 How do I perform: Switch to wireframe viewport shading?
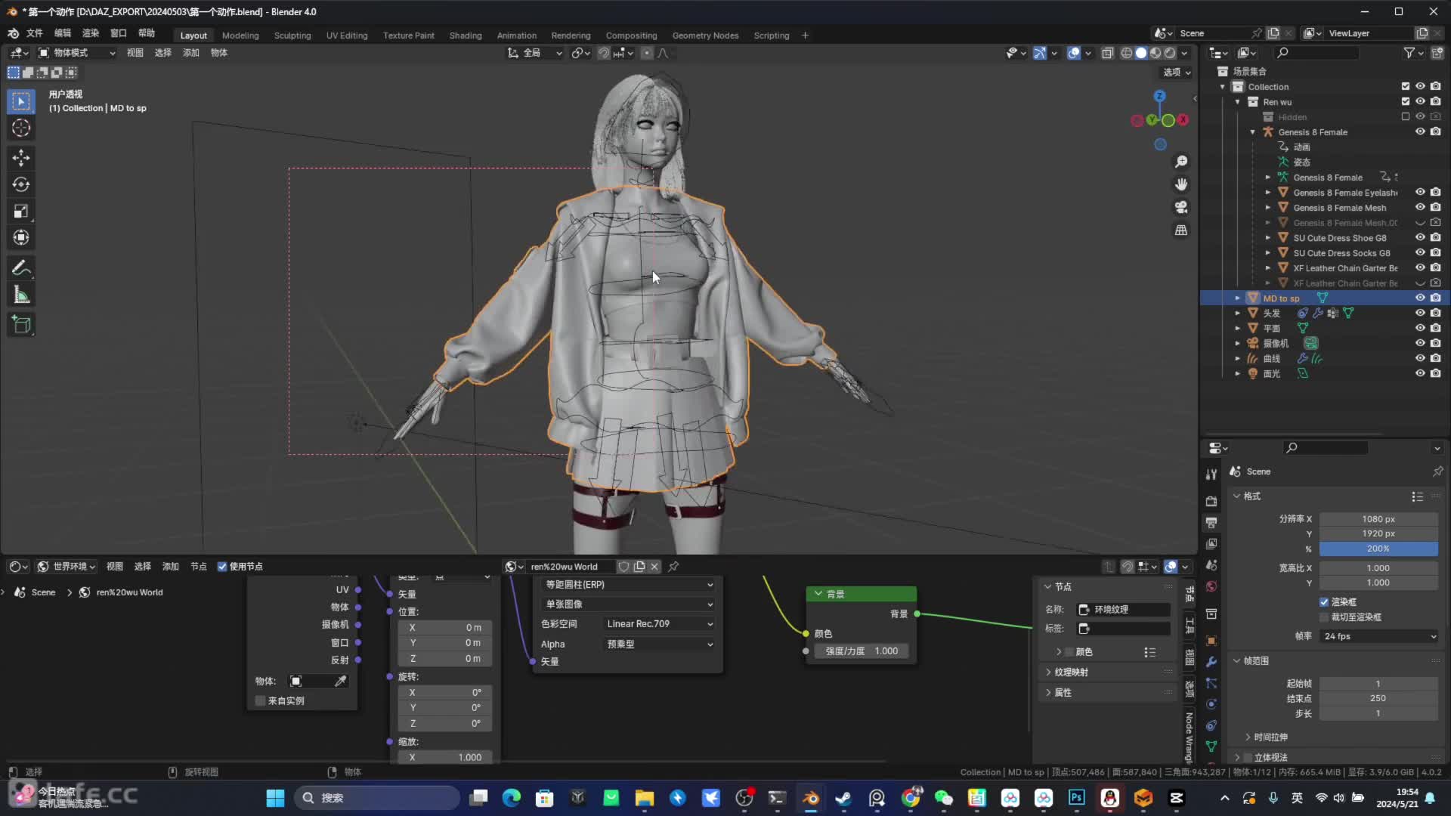(1127, 53)
